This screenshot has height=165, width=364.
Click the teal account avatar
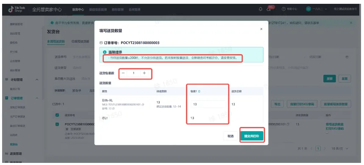click(308, 9)
